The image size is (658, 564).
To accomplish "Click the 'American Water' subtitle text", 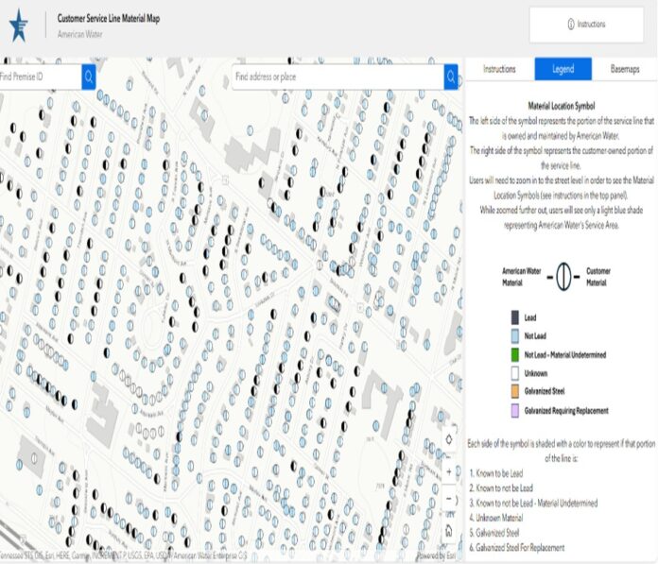I will 79,34.
